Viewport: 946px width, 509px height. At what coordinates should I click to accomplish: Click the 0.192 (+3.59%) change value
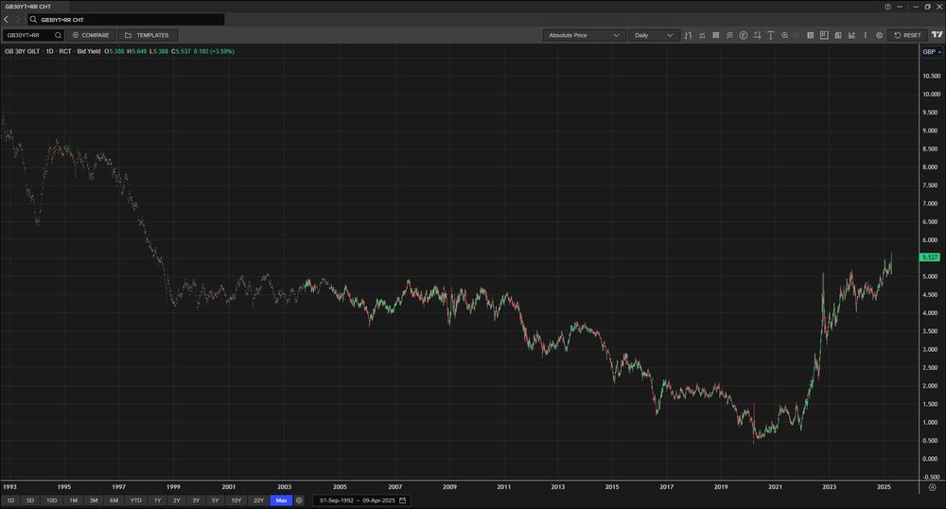point(214,52)
